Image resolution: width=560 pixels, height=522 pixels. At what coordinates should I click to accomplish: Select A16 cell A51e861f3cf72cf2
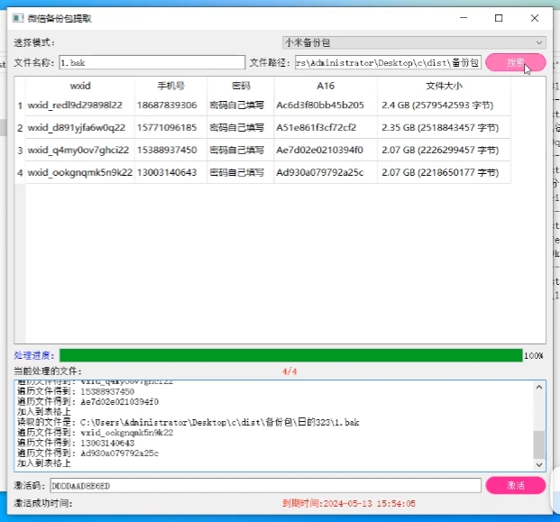pos(326,127)
